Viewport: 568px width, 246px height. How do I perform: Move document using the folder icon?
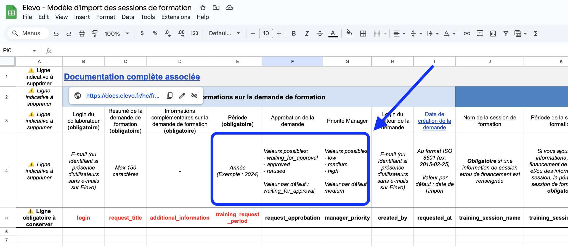(216, 8)
